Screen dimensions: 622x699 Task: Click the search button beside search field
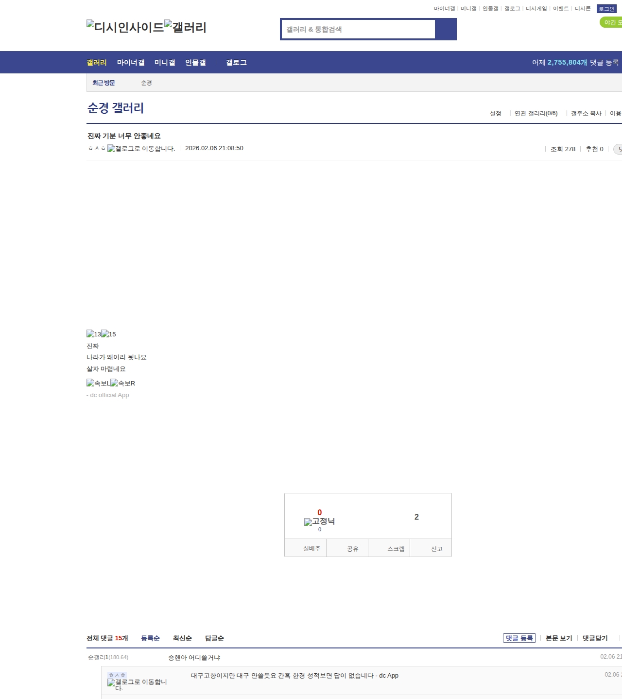(446, 29)
